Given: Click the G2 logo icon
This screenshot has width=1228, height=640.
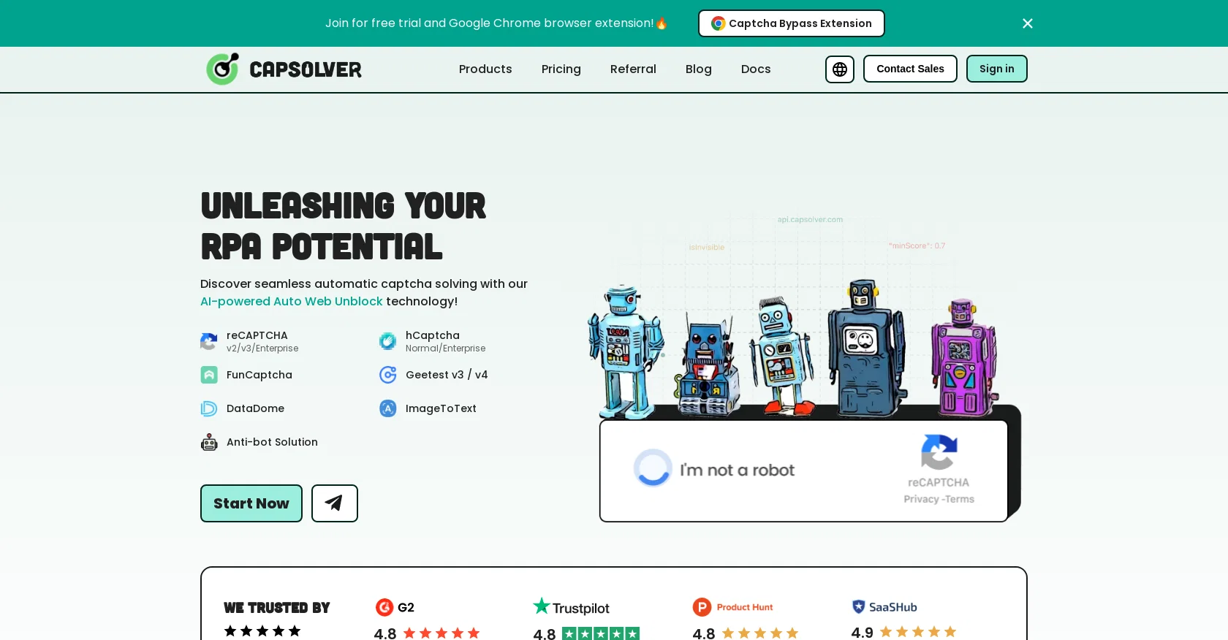Looking at the screenshot, I should pos(384,607).
